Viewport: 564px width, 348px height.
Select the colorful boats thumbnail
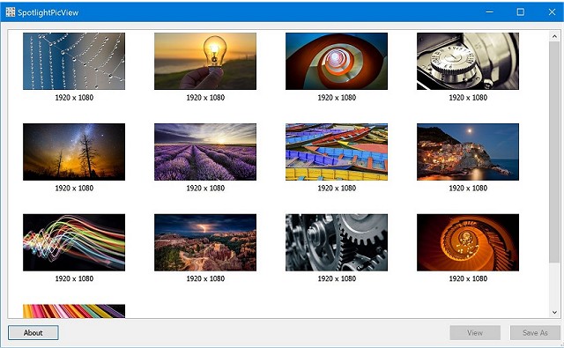pyautogui.click(x=337, y=152)
